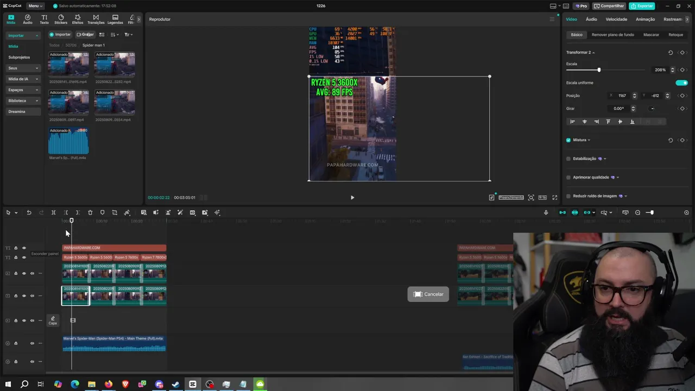This screenshot has height=391, width=695.
Task: Click the Pro upgrade button
Action: point(581,6)
